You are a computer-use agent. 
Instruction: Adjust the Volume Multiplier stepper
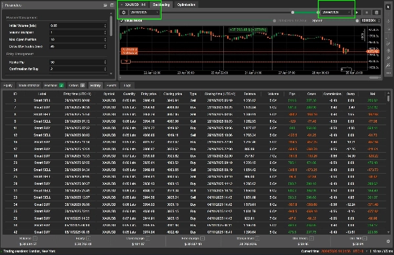[105, 33]
